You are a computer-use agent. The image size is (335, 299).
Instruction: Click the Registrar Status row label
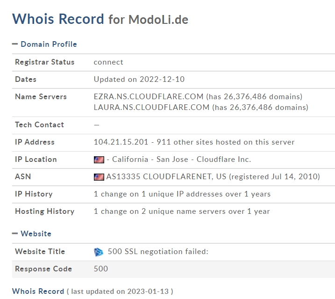point(45,62)
